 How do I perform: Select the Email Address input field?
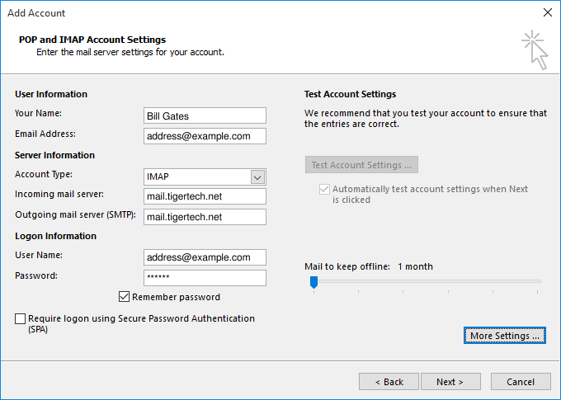pos(205,136)
